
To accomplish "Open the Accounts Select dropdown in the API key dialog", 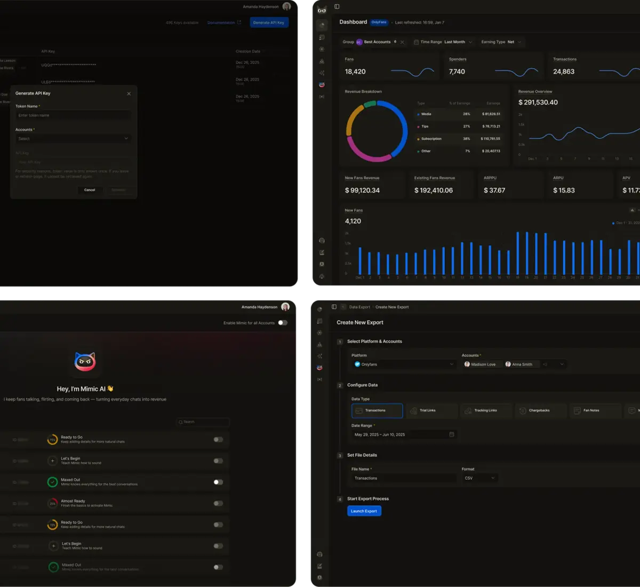I will (73, 139).
